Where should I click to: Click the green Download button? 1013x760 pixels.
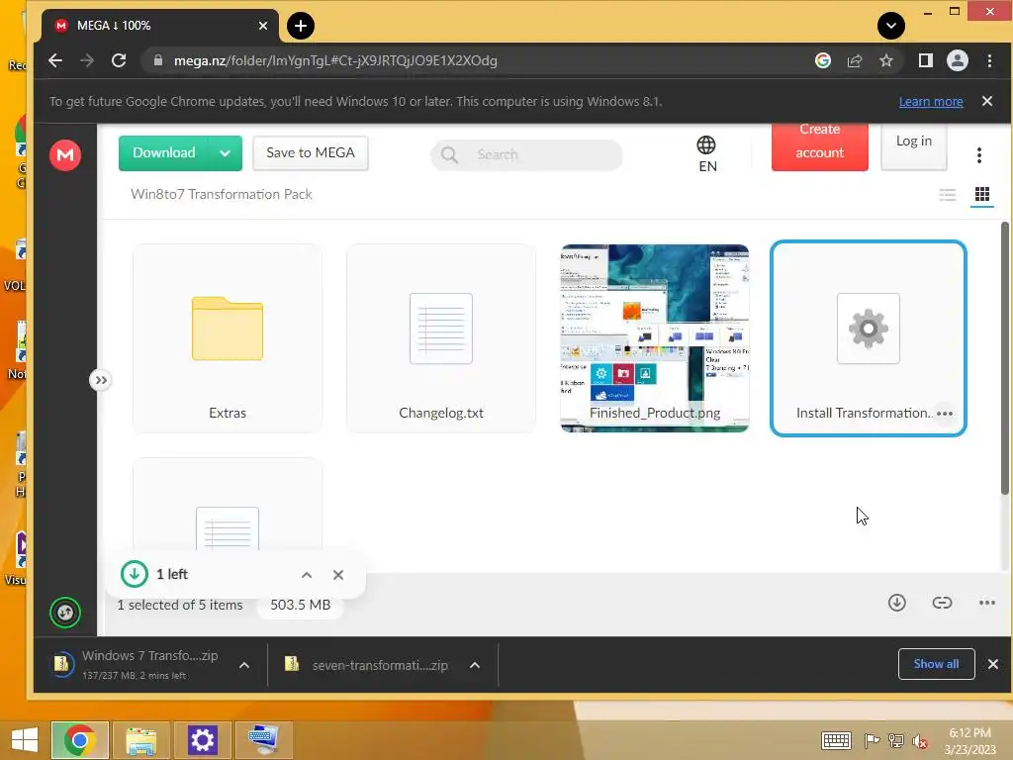click(x=163, y=153)
